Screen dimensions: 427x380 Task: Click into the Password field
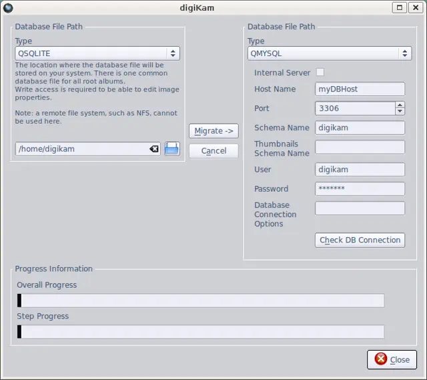tap(360, 189)
